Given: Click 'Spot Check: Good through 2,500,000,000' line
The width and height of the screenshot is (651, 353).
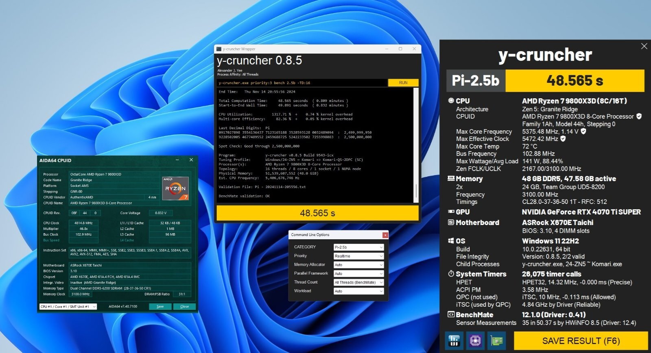Looking at the screenshot, I should click(x=259, y=146).
